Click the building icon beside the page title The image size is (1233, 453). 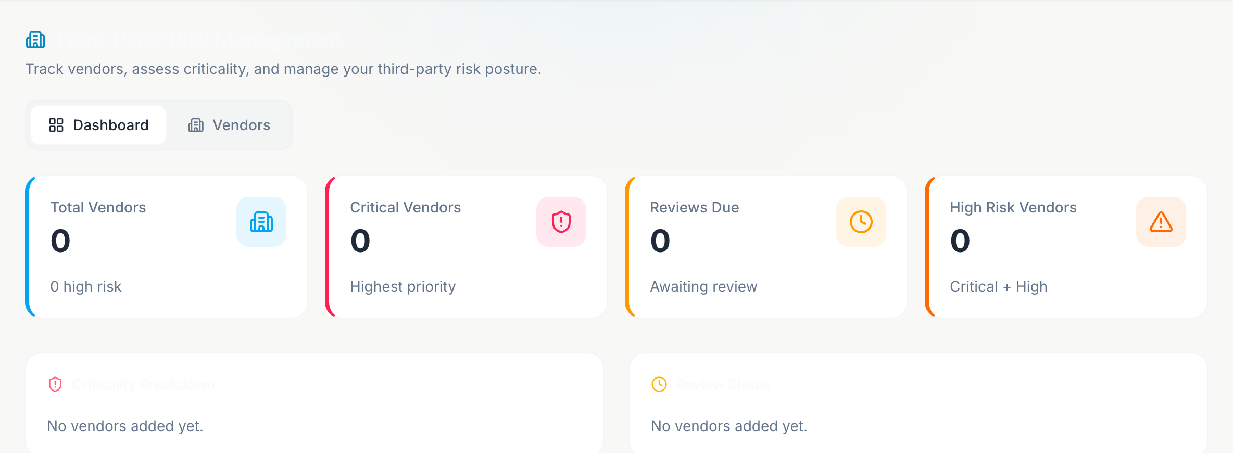pyautogui.click(x=35, y=40)
